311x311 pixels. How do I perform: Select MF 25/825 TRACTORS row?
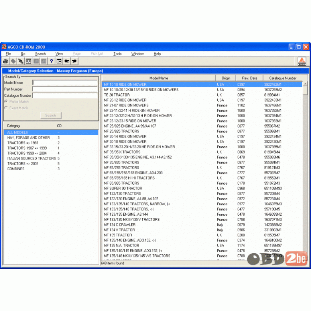click(202, 131)
